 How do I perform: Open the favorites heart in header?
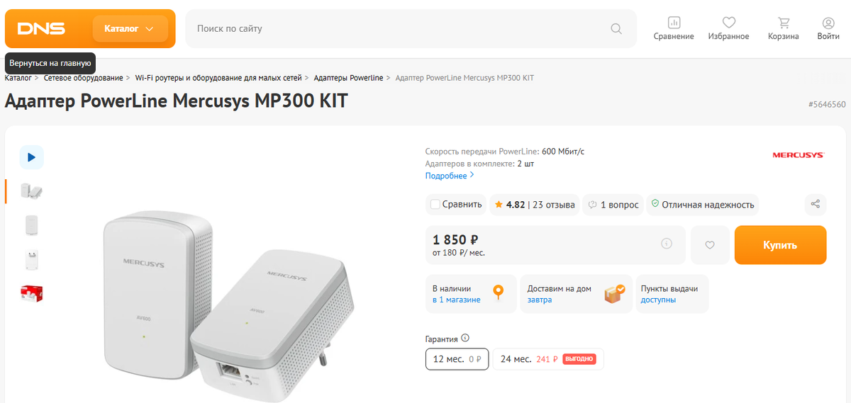click(x=728, y=23)
